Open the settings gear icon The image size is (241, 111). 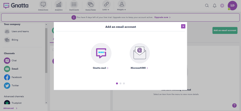click(x=222, y=6)
